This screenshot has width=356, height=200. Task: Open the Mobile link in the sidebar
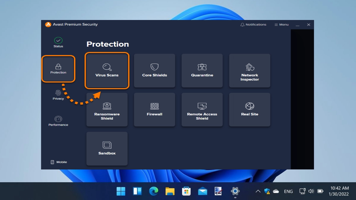click(59, 162)
